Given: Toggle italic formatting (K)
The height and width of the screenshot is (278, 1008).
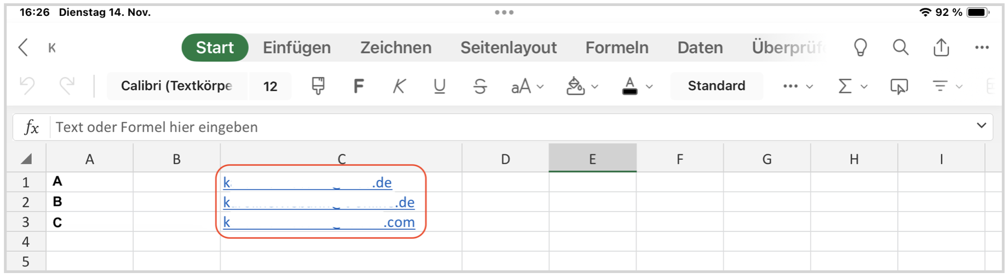Looking at the screenshot, I should click(399, 86).
